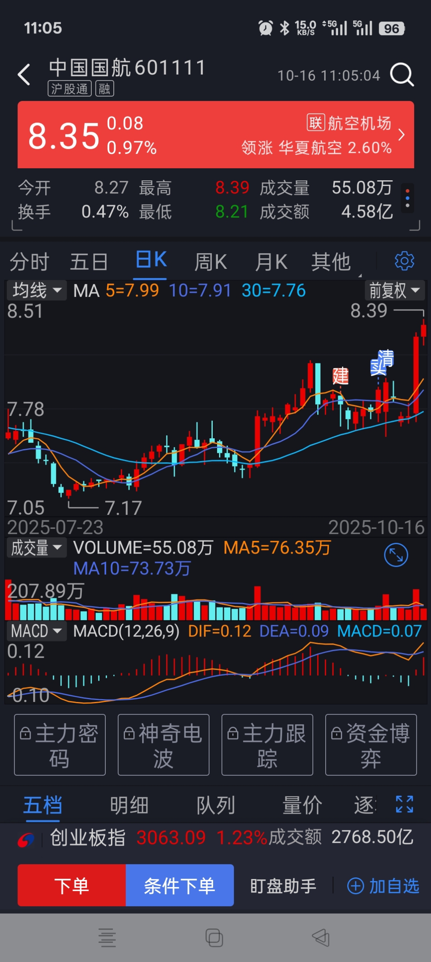The image size is (431, 962).
Task: Open the 前复权 adjustment dropdown
Action: [395, 290]
